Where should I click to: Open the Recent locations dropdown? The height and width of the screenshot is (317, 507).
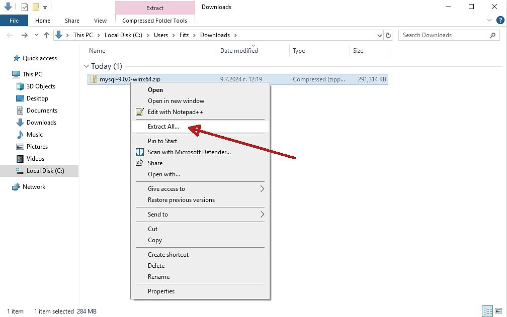36,35
